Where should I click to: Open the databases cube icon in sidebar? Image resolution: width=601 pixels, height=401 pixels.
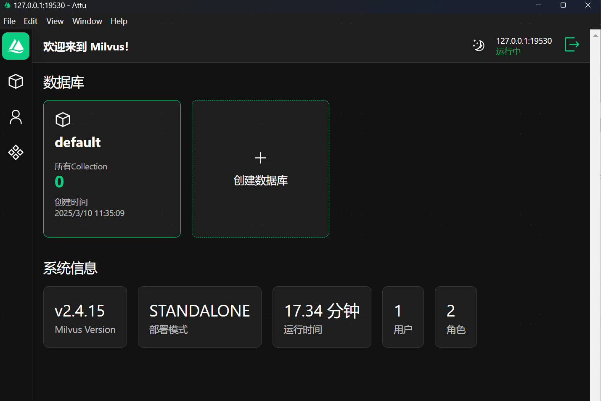pos(16,81)
